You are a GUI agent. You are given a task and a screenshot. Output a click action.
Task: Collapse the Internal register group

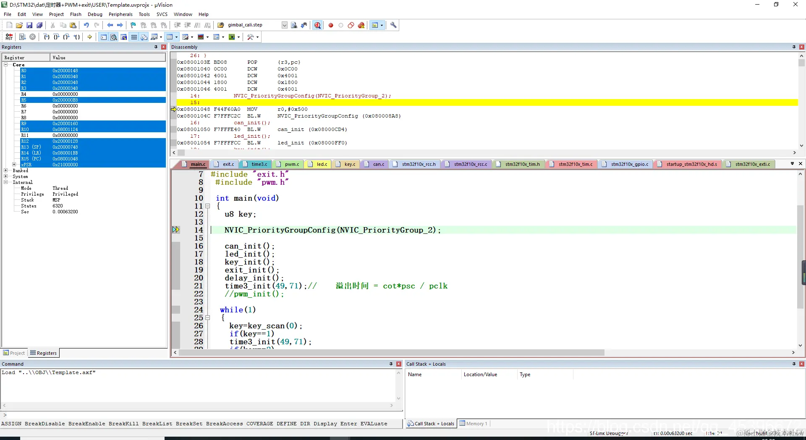tap(6, 182)
